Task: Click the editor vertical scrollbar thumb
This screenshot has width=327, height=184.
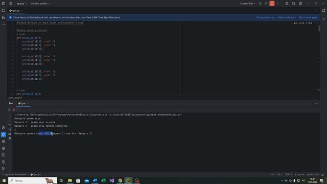Action: tap(319, 28)
